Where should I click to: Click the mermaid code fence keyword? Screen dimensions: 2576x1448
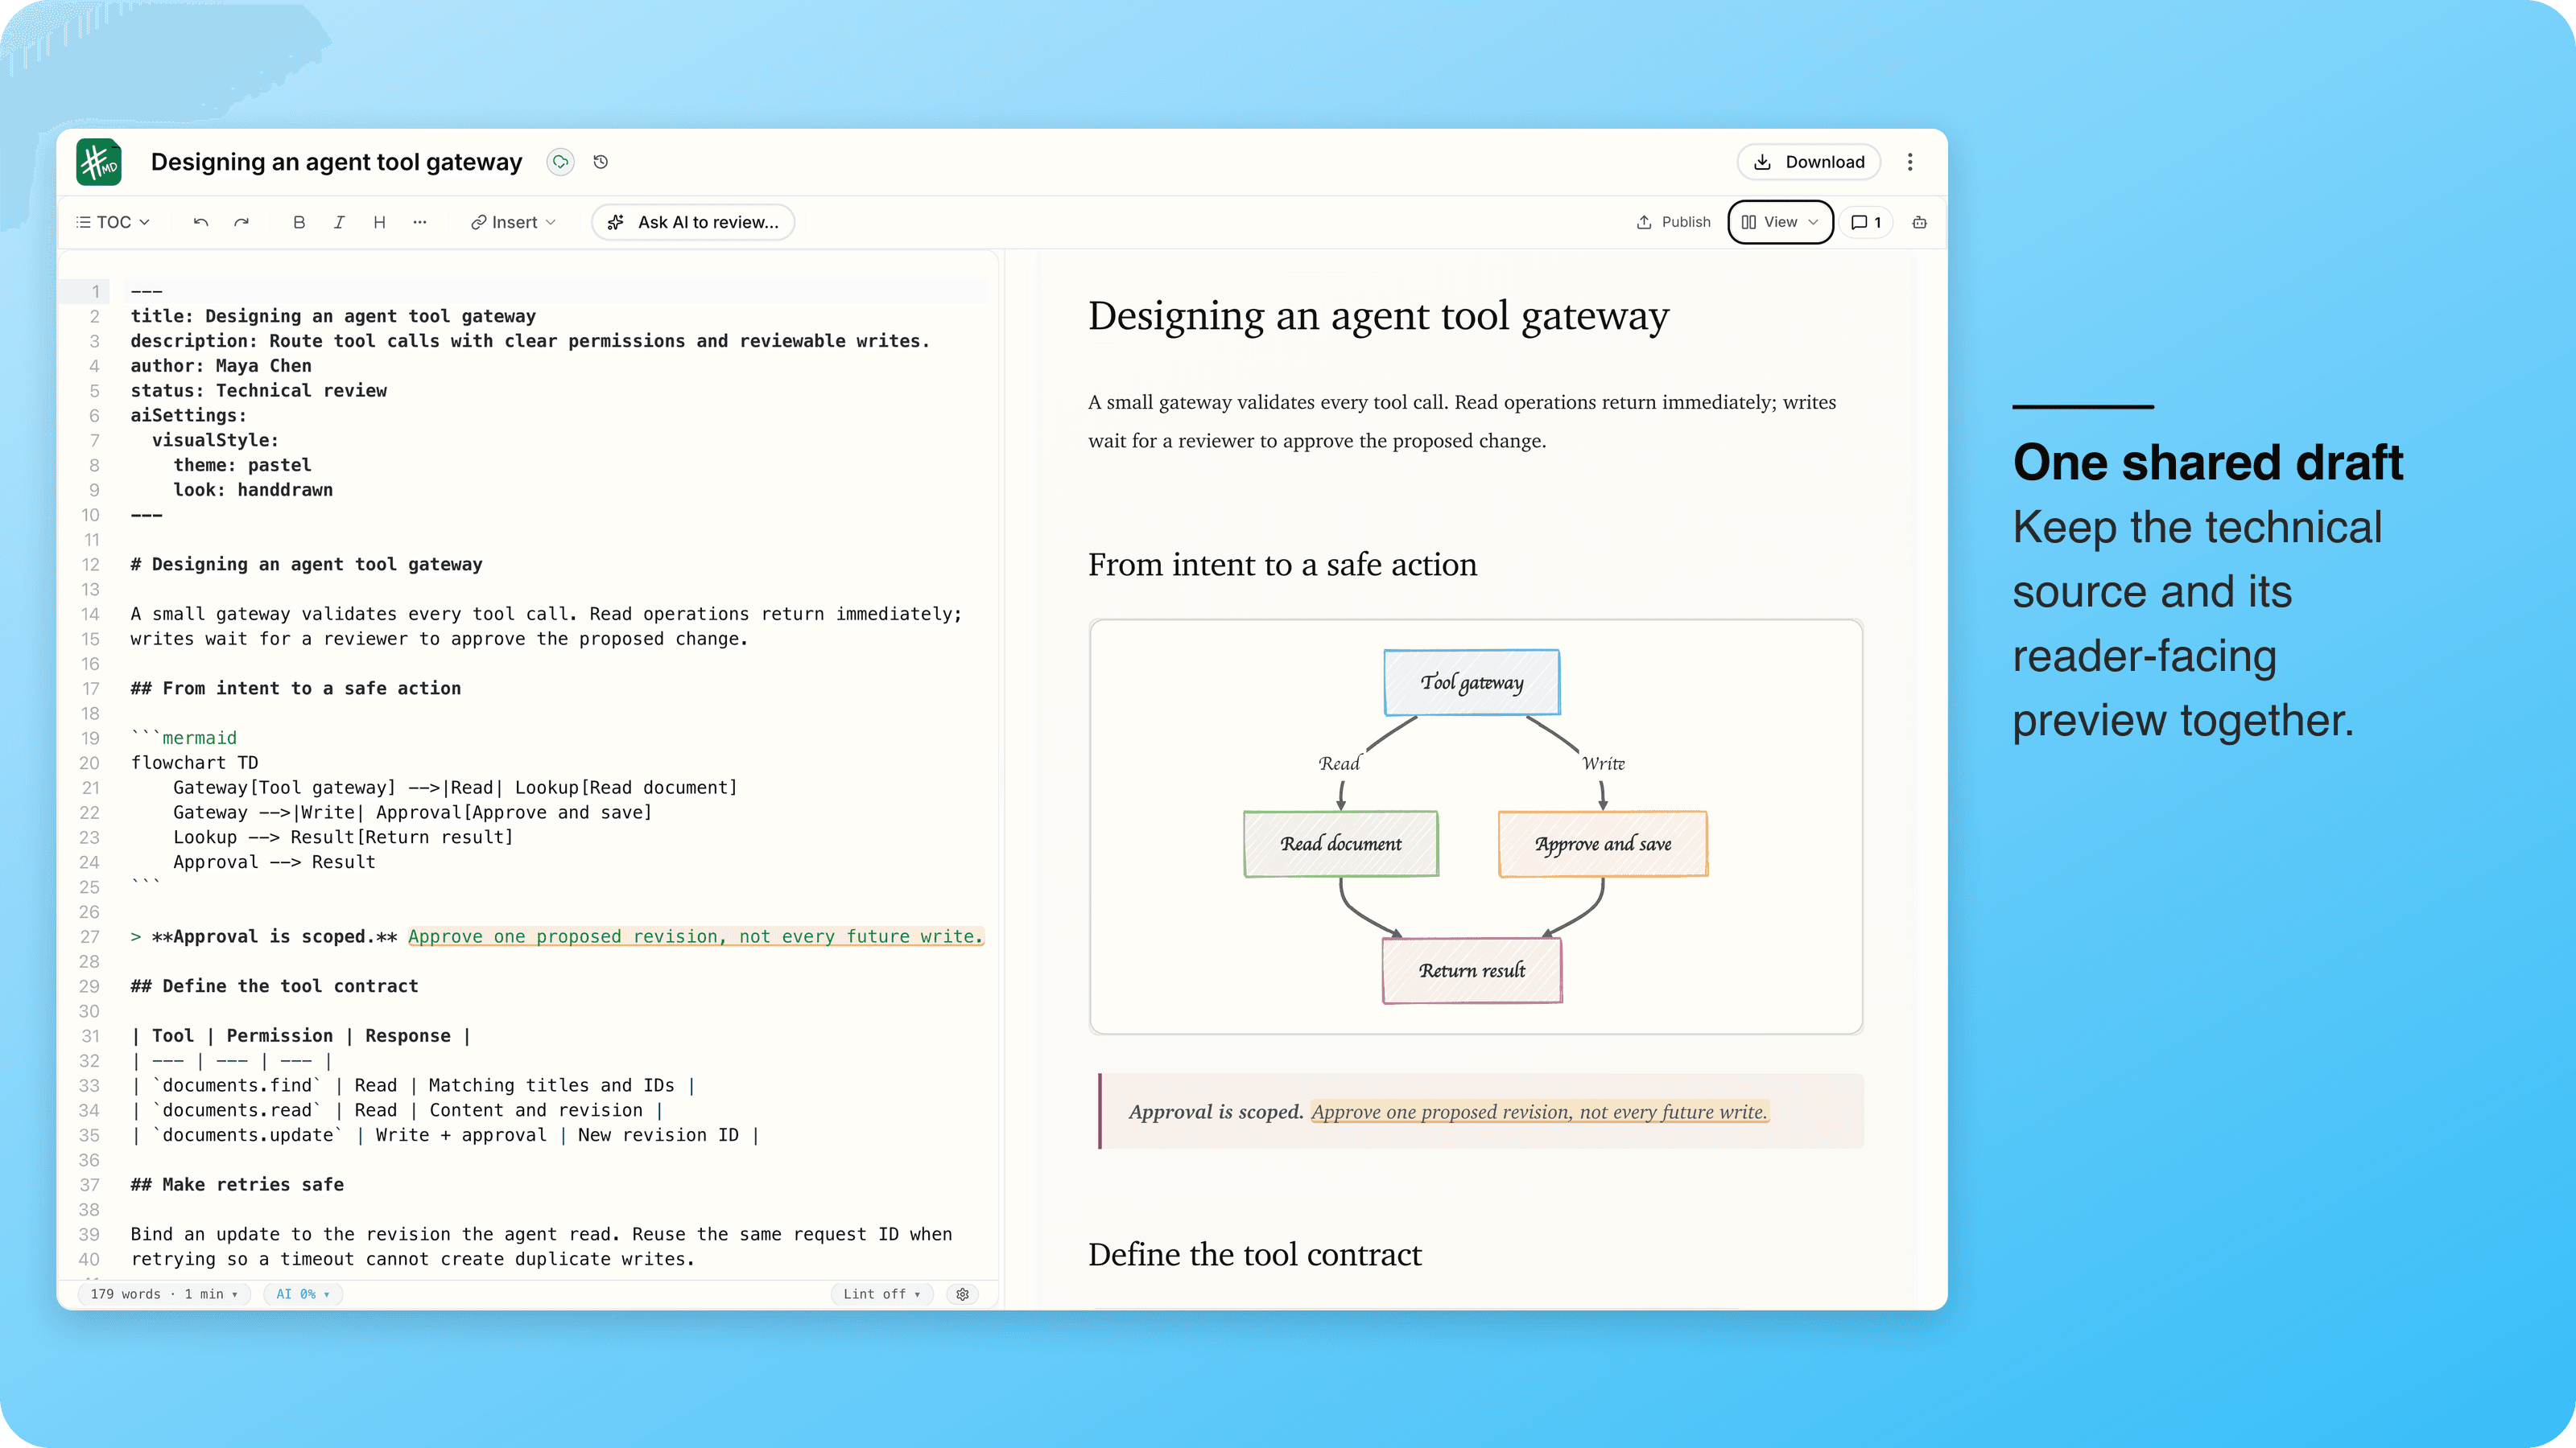pos(199,738)
